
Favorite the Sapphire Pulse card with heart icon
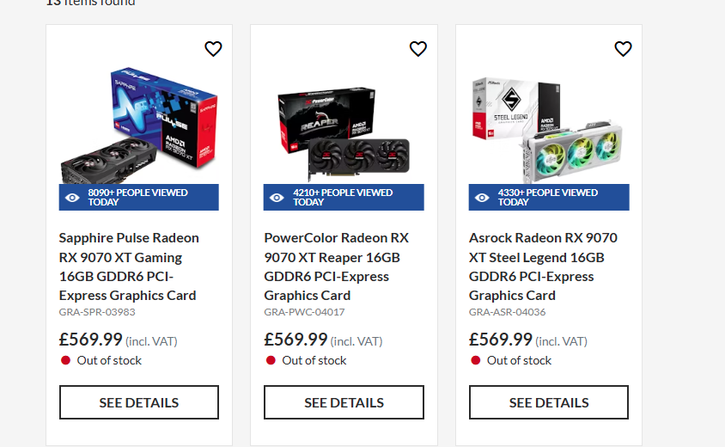pos(213,49)
